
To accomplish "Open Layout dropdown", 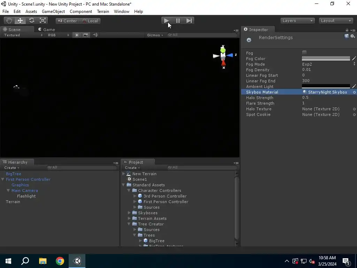I will click(x=336, y=21).
